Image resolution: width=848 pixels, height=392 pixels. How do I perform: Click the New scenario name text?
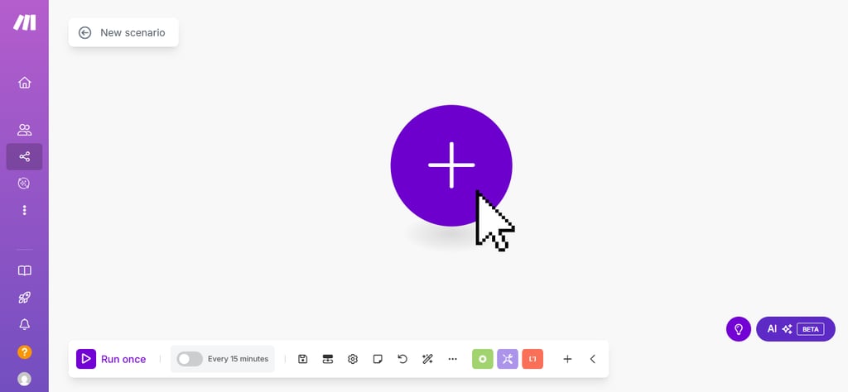[132, 33]
